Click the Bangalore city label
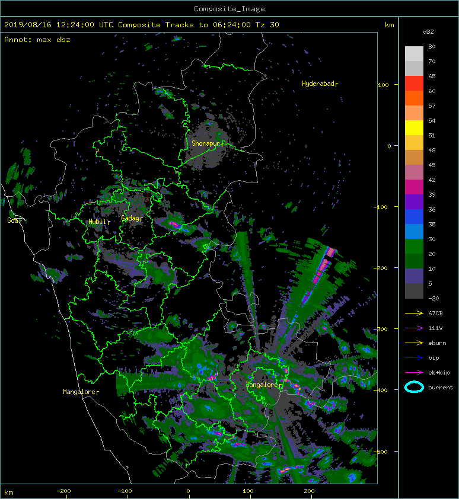This screenshot has height=499, width=459. (263, 385)
